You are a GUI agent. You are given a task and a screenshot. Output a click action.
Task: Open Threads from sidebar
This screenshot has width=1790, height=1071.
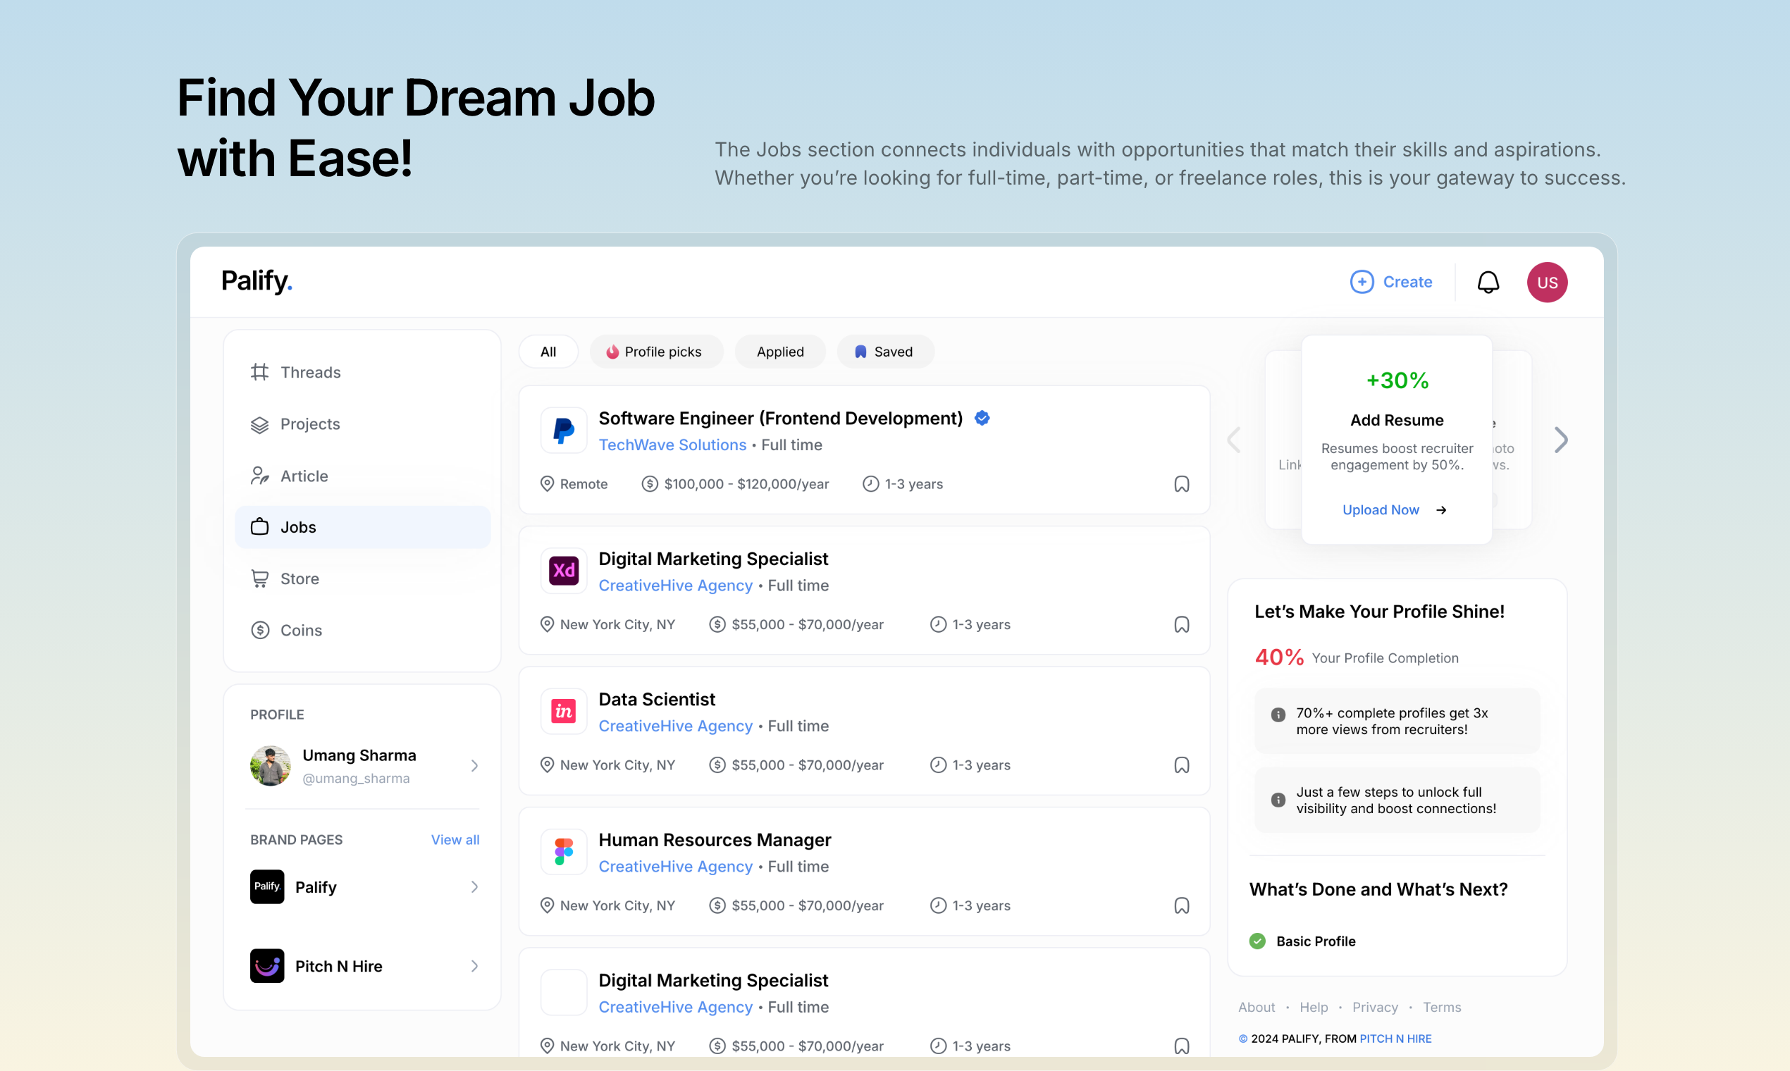(309, 373)
